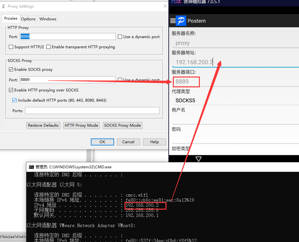This screenshot has height=242, width=299.
Task: Click the SOCKS Proxy Mode button
Action: pyautogui.click(x=122, y=125)
